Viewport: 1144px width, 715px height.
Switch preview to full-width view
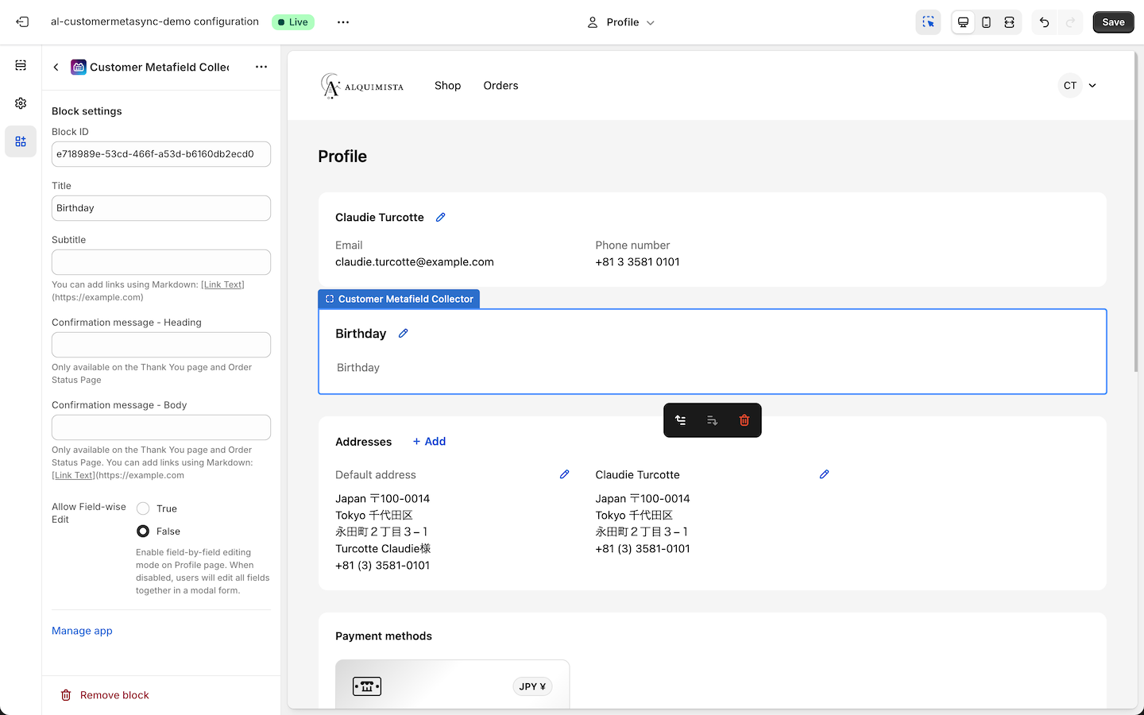pyautogui.click(x=1009, y=21)
